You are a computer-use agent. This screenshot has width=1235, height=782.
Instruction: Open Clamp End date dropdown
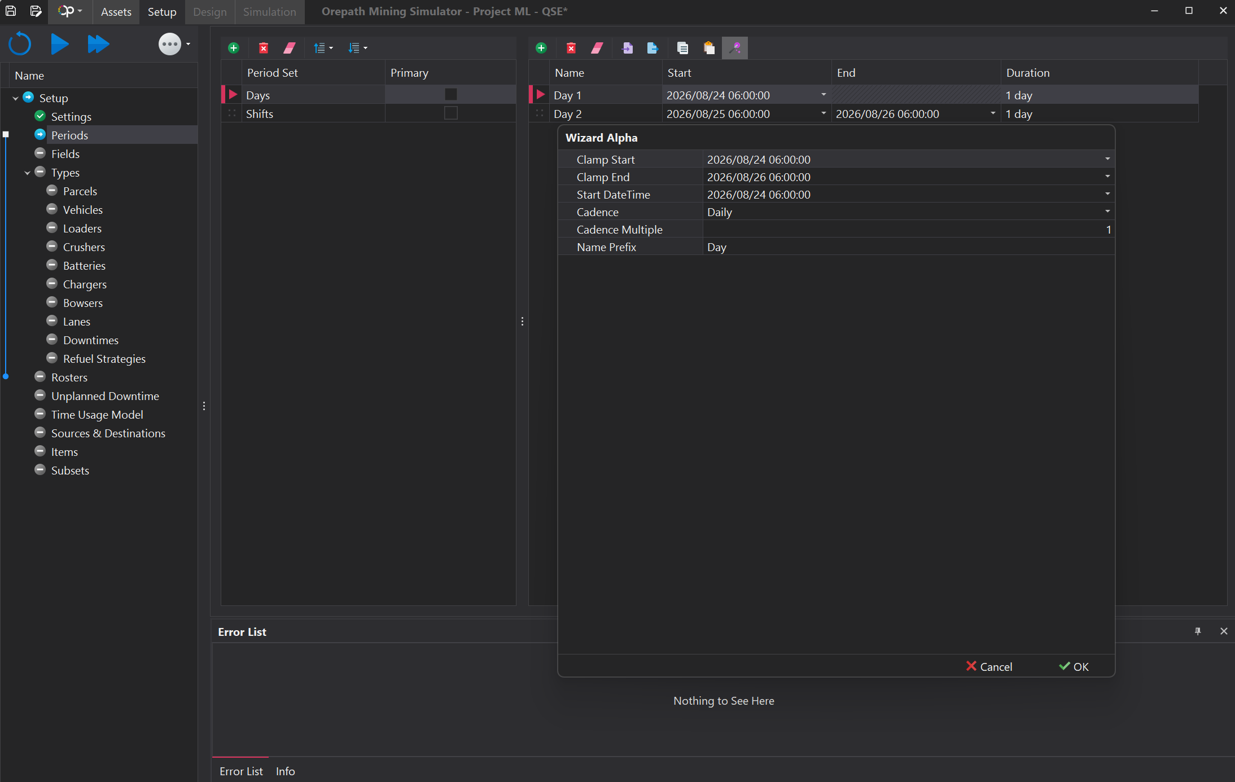(x=1107, y=177)
